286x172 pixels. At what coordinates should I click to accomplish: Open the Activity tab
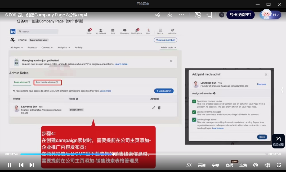coord(79,48)
